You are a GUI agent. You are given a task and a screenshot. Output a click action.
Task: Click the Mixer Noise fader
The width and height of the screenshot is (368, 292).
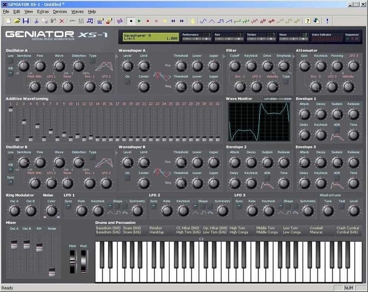click(x=52, y=272)
